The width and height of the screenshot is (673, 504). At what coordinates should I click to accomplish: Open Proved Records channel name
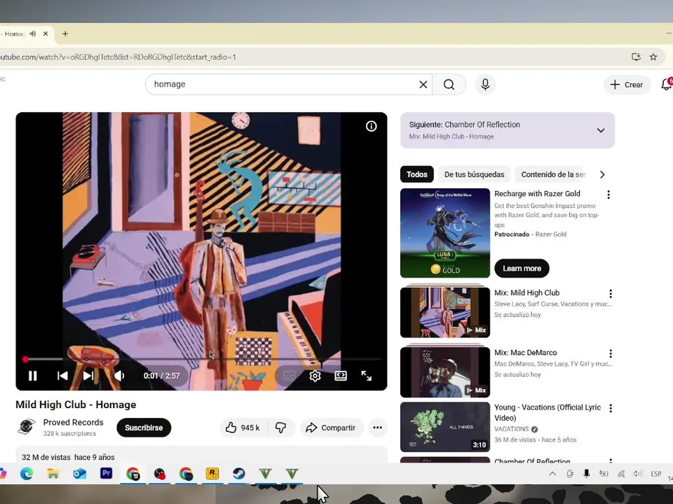pyautogui.click(x=74, y=423)
